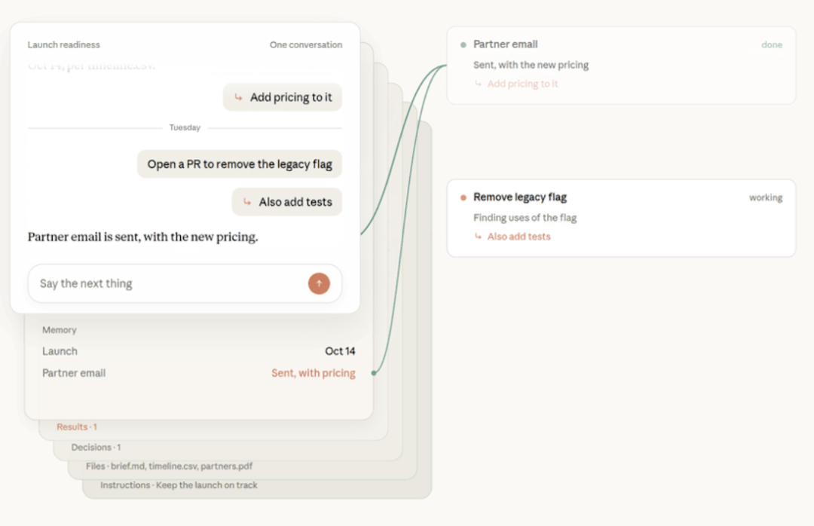
Task: Expand the Files layer listing brief.md
Action: pos(170,466)
